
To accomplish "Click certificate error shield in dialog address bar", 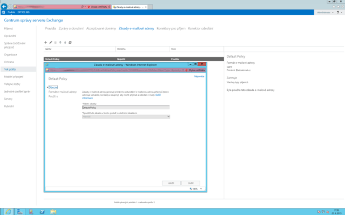I will [x=186, y=70].
